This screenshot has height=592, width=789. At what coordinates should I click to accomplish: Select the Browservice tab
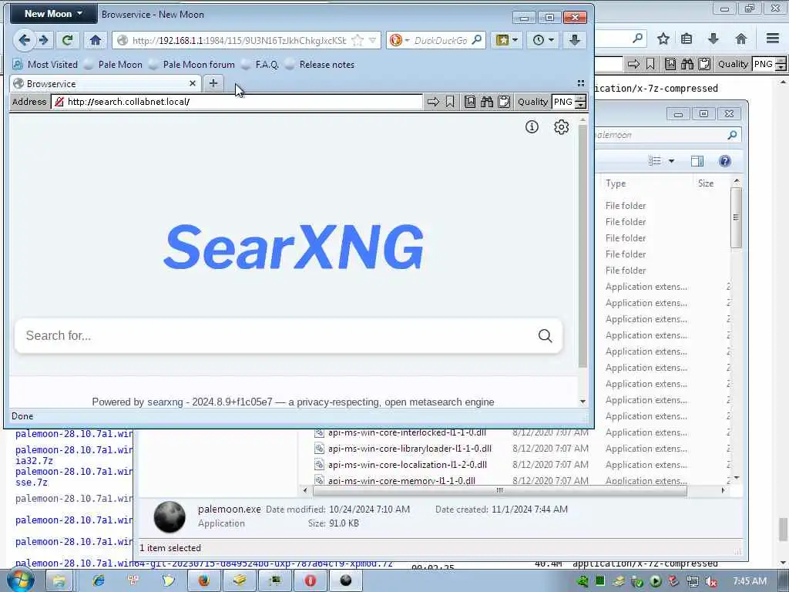click(x=105, y=83)
